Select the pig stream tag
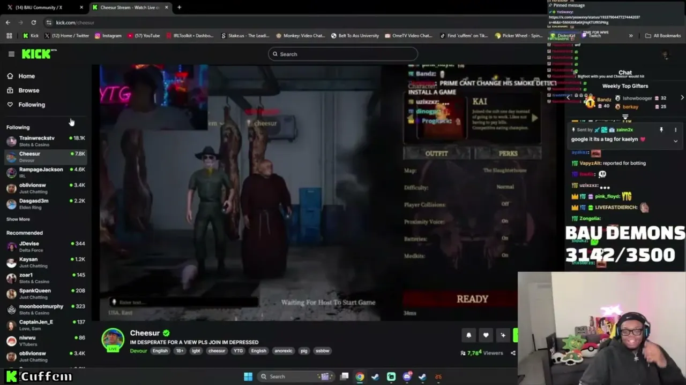Image resolution: width=686 pixels, height=385 pixels. [x=304, y=351]
